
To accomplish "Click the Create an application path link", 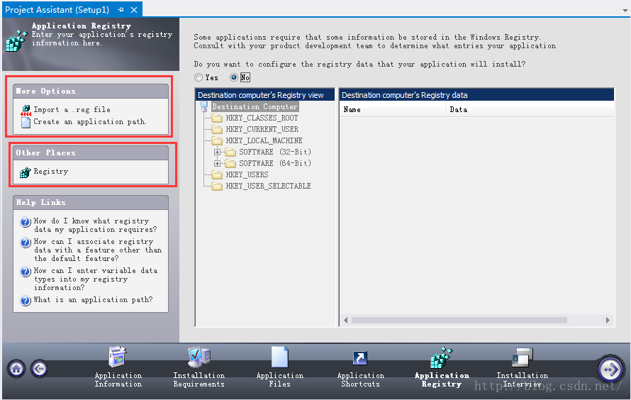I will pos(90,121).
